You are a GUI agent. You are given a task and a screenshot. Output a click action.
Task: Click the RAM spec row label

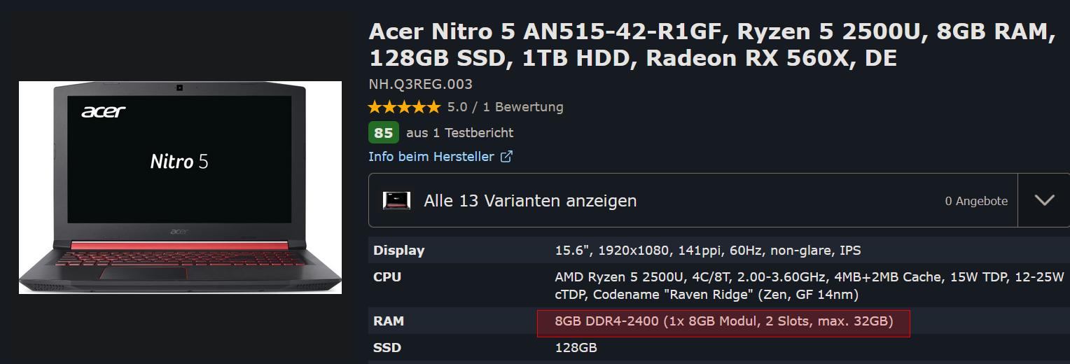click(389, 322)
